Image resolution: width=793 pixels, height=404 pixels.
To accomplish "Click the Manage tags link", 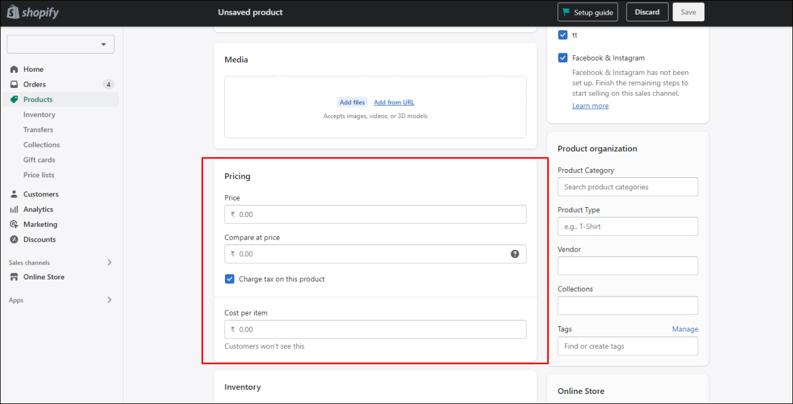I will pyautogui.click(x=685, y=329).
